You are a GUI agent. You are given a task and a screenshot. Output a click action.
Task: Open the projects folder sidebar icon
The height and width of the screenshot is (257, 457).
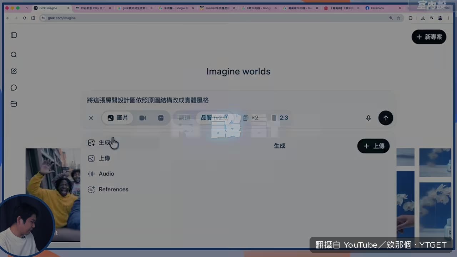[14, 104]
